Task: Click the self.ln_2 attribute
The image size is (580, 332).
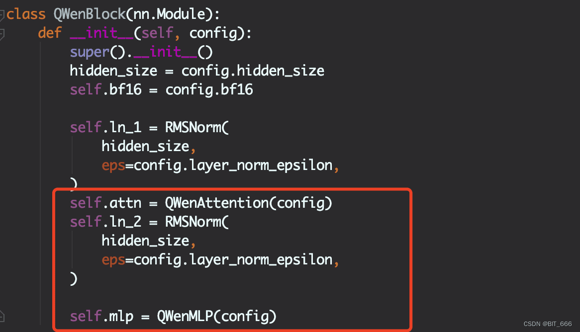Action: tap(106, 222)
